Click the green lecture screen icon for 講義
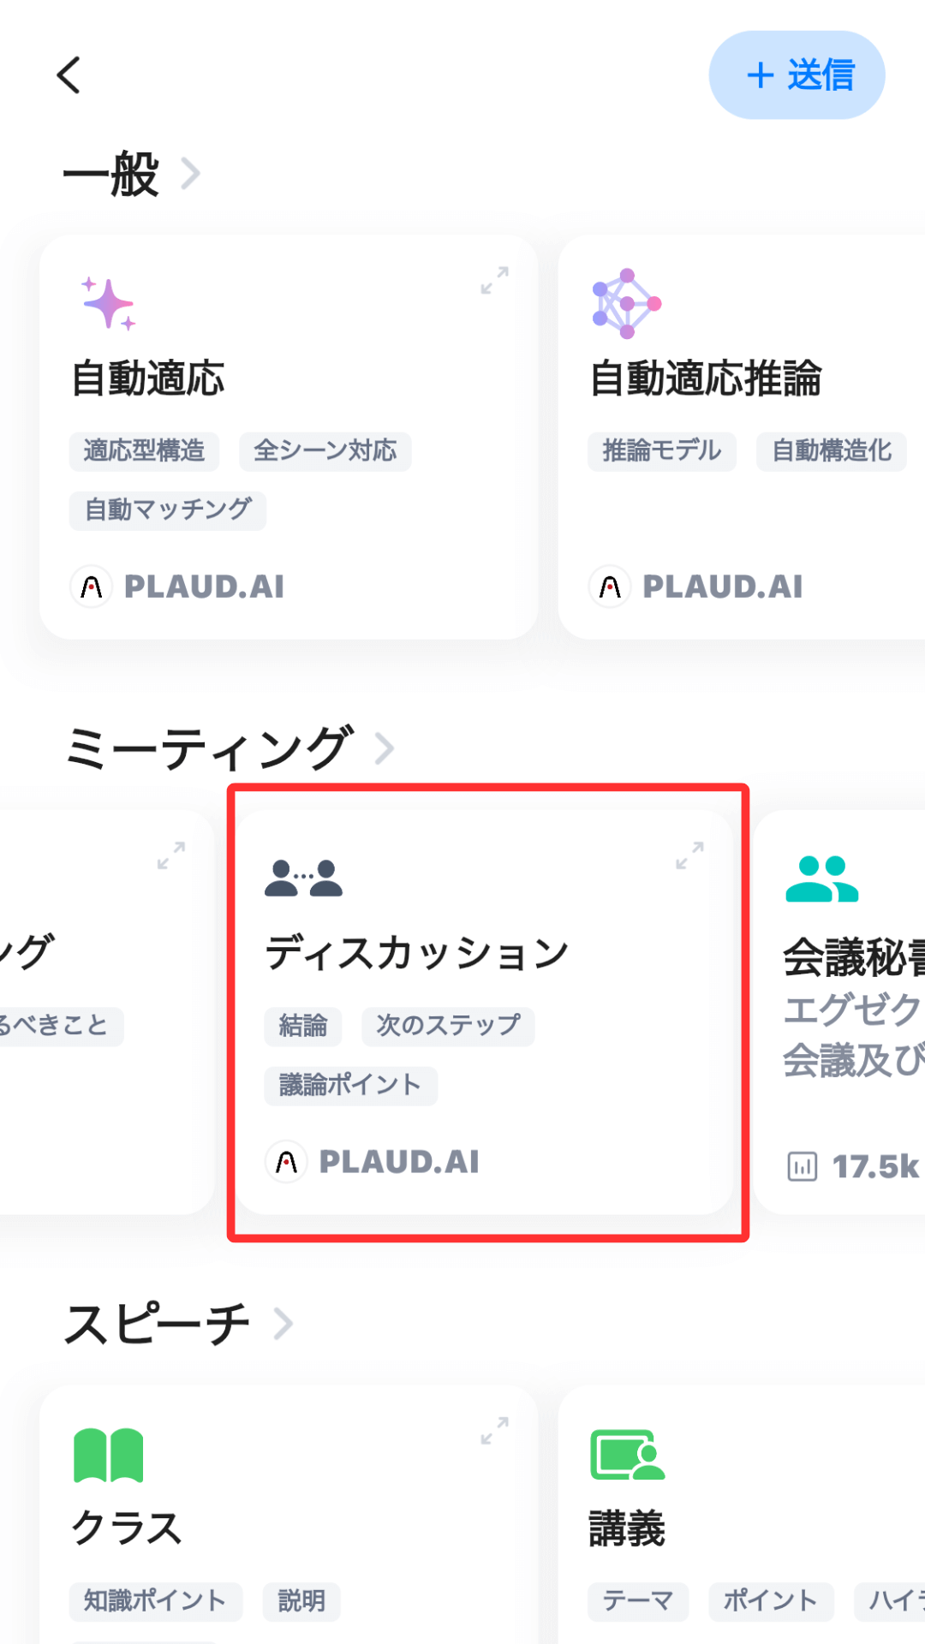 click(x=628, y=1455)
